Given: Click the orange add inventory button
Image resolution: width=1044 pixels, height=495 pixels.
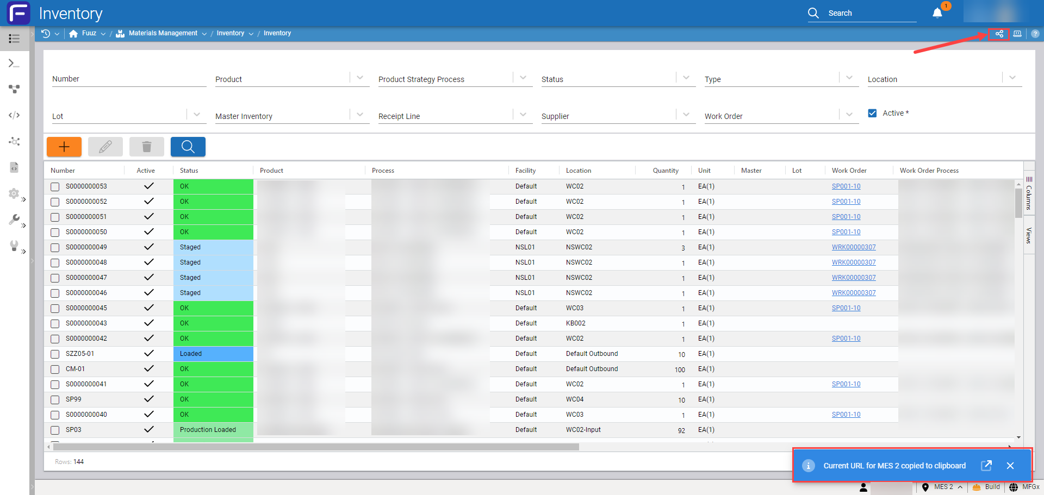Looking at the screenshot, I should (64, 147).
